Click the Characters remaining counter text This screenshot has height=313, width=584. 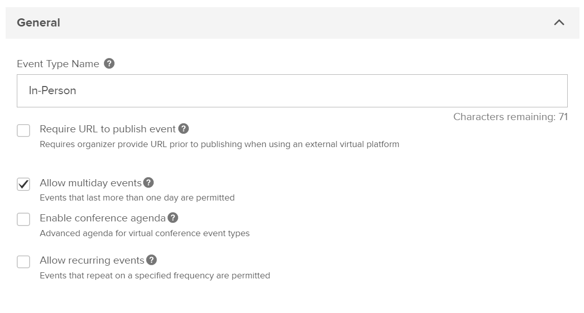511,117
